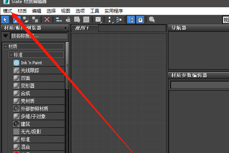Viewport: 229px width, 153px height.
Task: Open the 工具 menu
Action: [x=95, y=11]
